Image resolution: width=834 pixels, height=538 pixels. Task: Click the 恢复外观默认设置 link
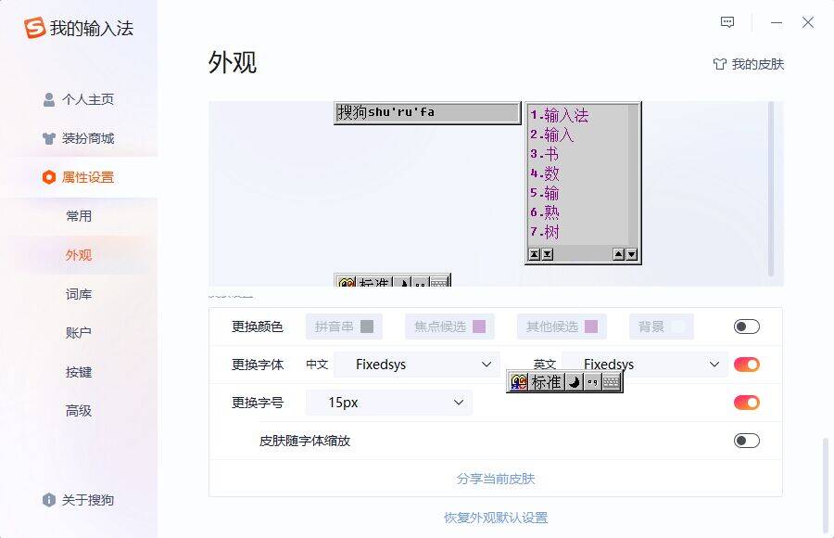496,518
